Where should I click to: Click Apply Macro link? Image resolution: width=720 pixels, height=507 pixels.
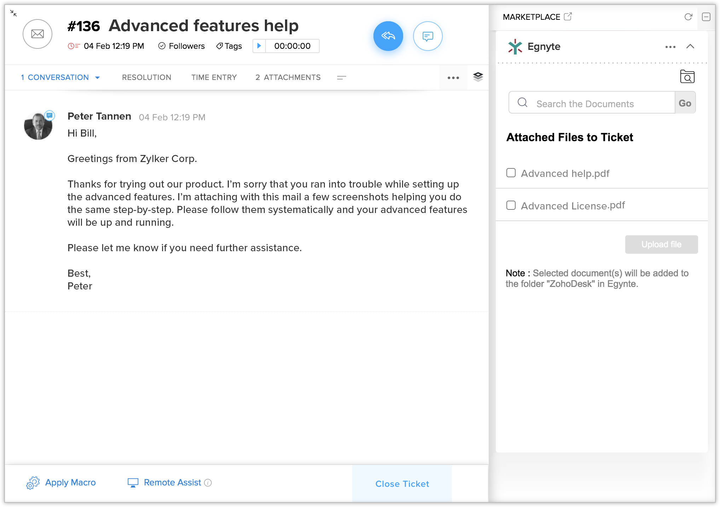tap(70, 483)
